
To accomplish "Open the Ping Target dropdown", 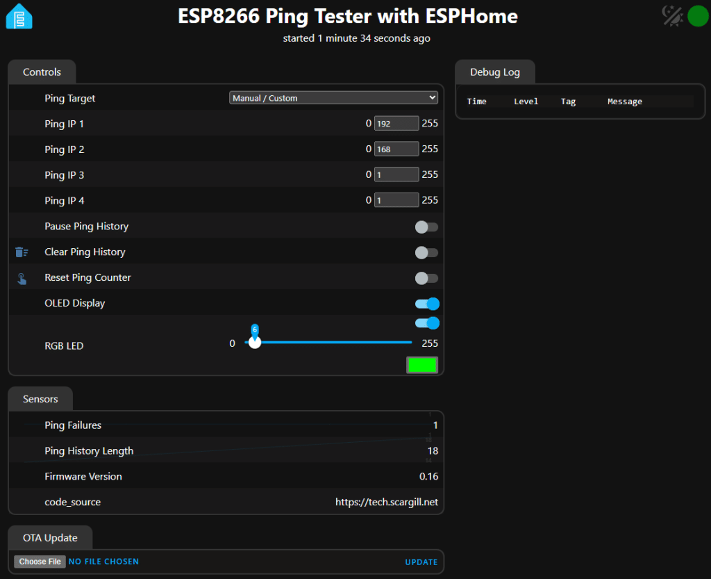I will point(333,98).
